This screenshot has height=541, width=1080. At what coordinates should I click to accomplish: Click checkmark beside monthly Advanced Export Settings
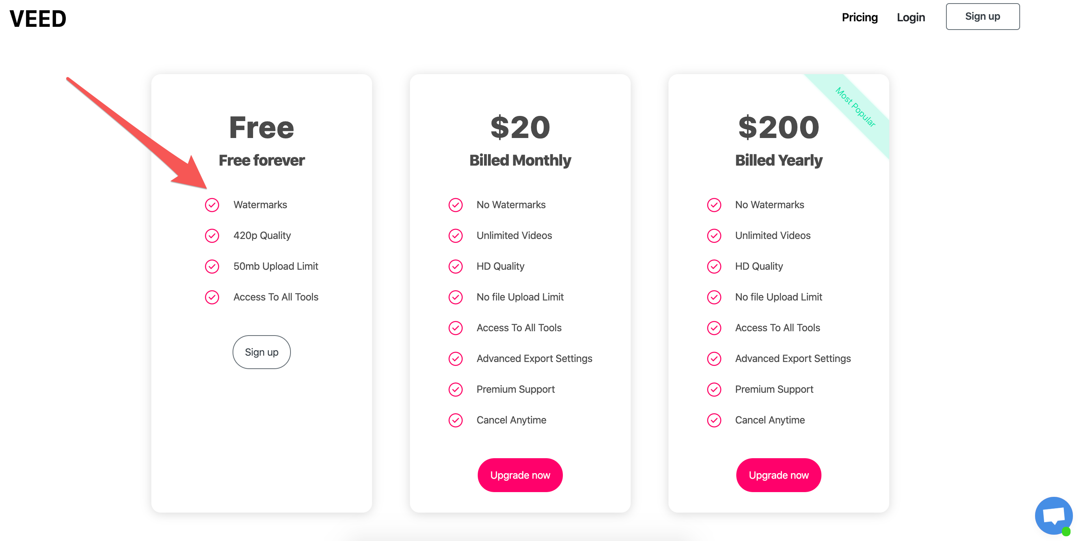click(x=455, y=358)
